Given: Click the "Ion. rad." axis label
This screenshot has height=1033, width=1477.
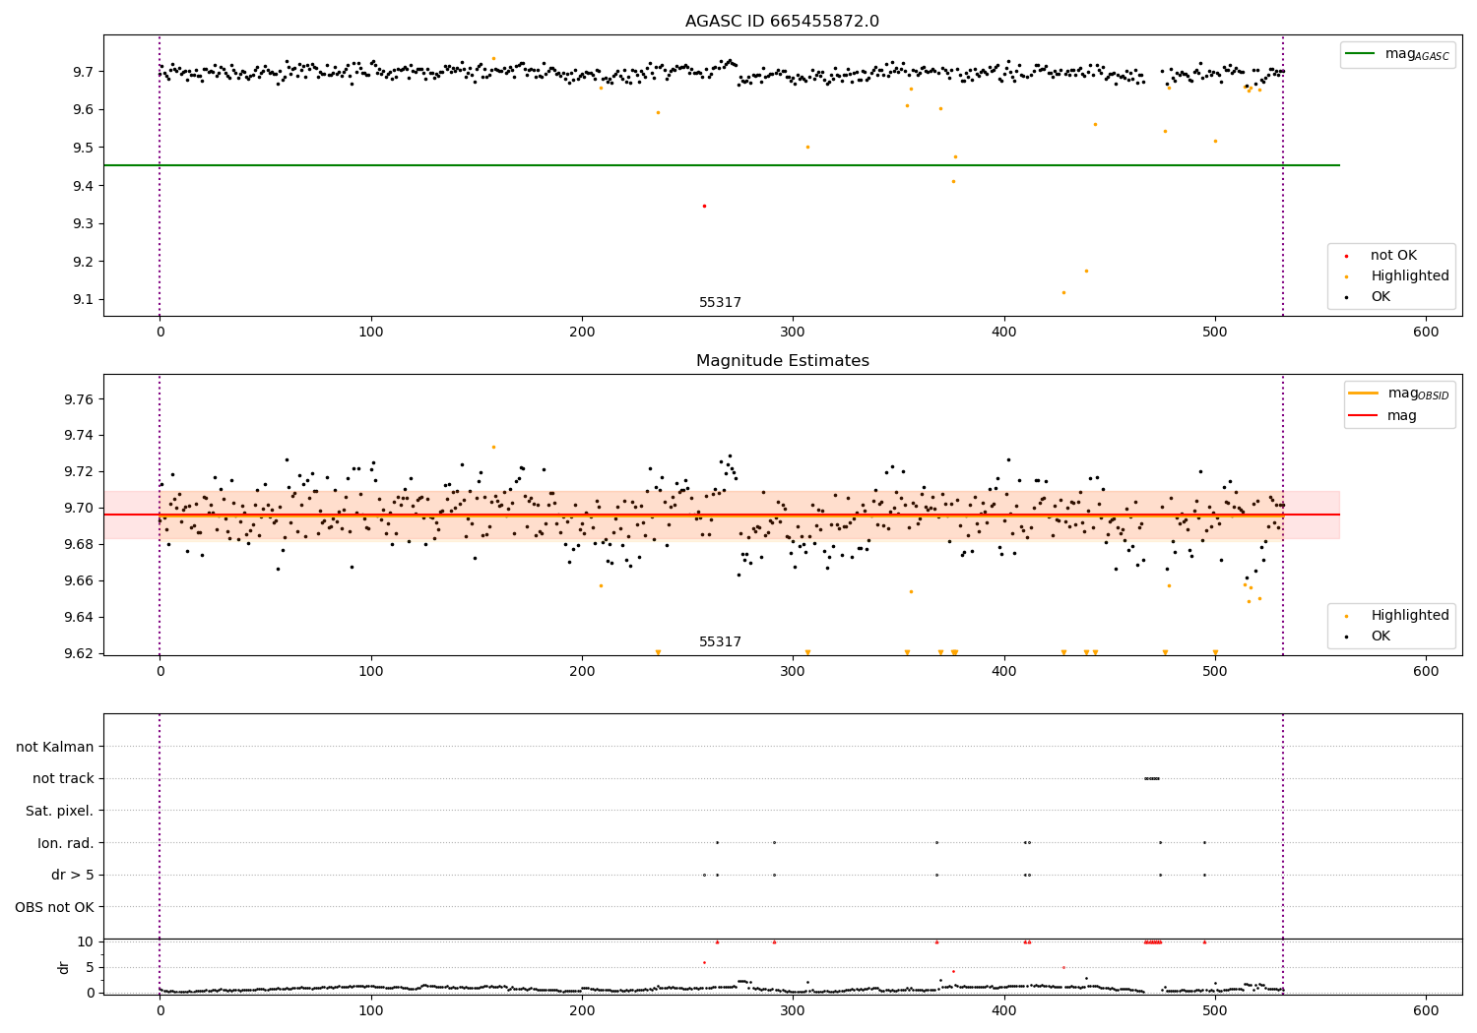Looking at the screenshot, I should pyautogui.click(x=66, y=843).
